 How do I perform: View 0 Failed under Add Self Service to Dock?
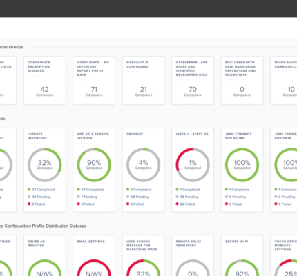click(86, 204)
